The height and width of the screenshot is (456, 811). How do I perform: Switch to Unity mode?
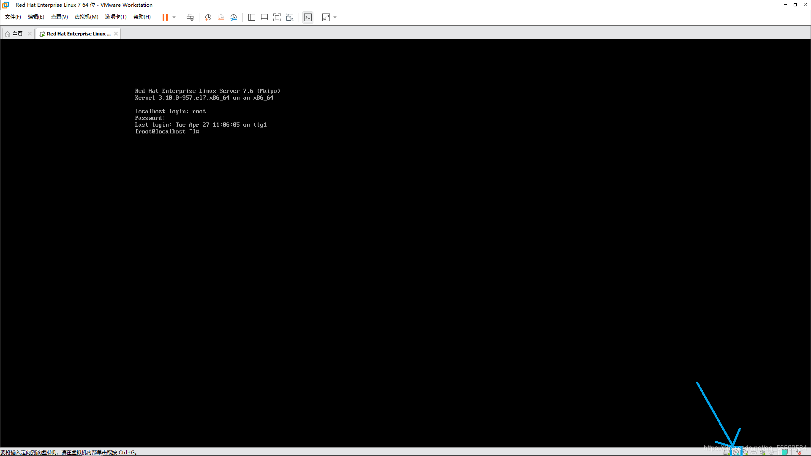click(x=290, y=17)
